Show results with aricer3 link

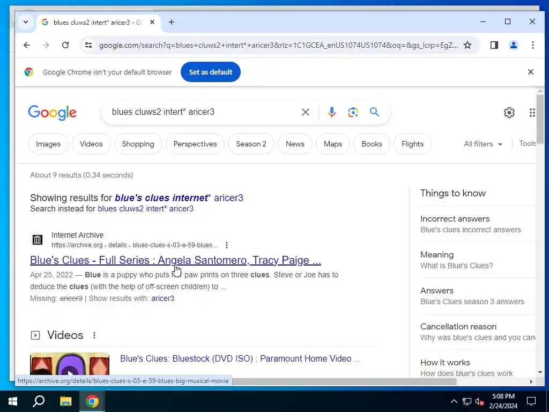click(162, 298)
